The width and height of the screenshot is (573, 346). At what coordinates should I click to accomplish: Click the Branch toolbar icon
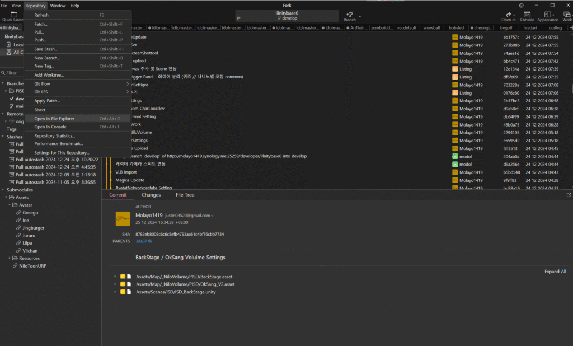click(349, 15)
